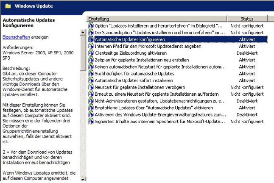Click icon next to Clientseitige Zielzuordnung aktivieren

91,53
